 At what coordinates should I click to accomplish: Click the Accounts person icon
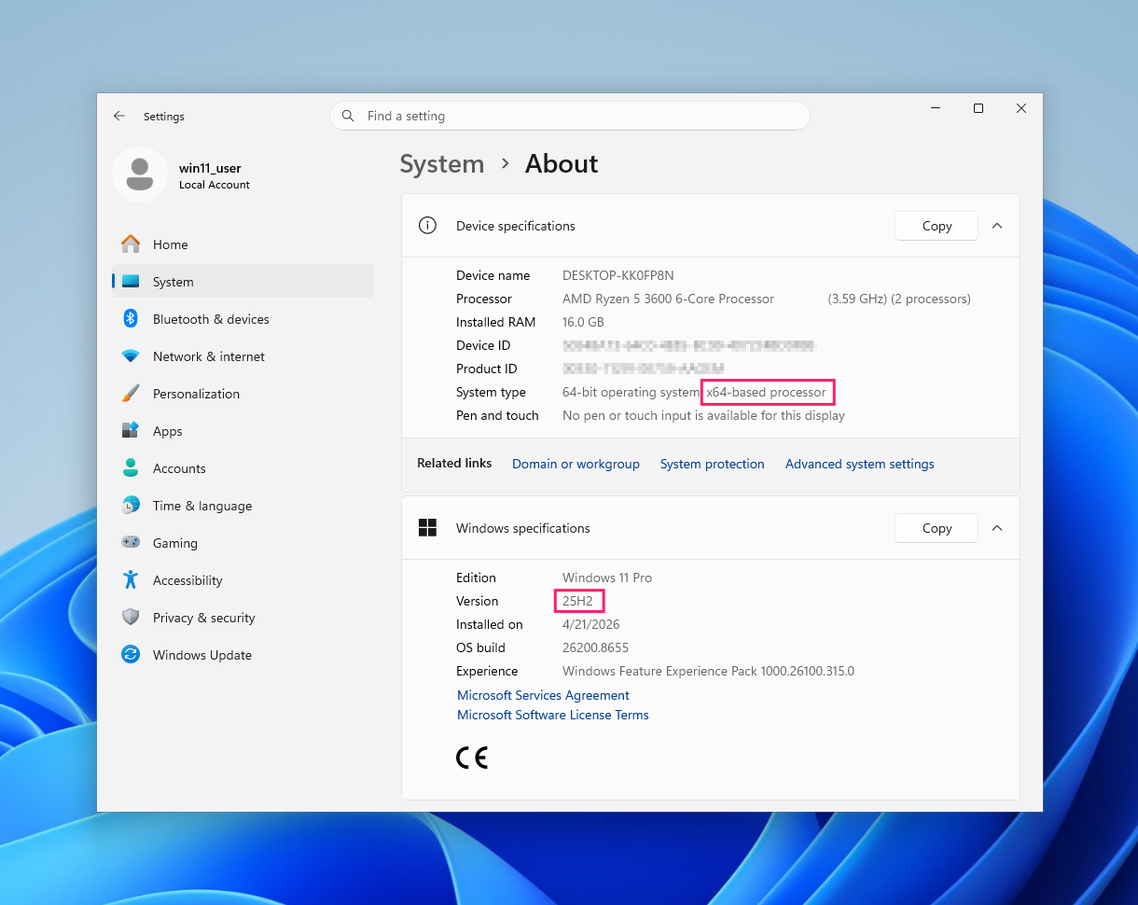pos(131,468)
